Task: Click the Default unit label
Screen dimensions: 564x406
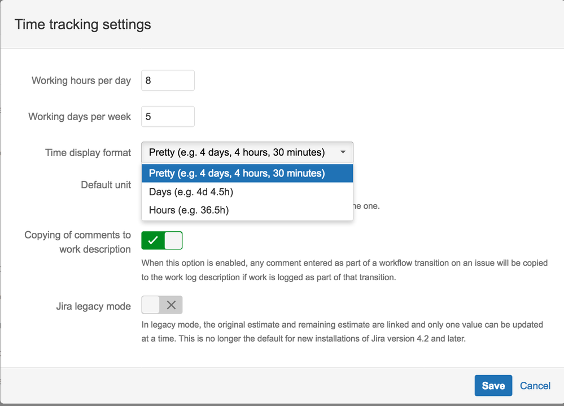Action: tap(106, 185)
